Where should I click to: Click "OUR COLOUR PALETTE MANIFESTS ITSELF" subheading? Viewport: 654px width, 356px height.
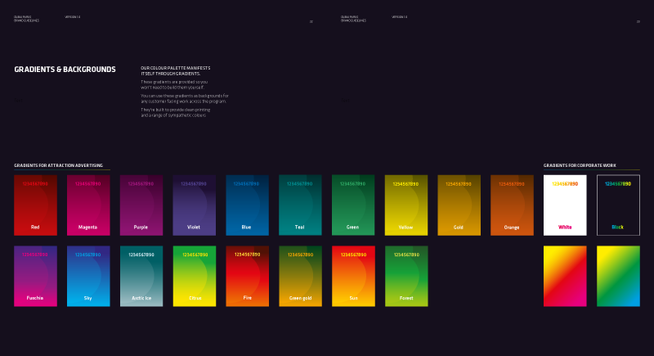[x=176, y=70]
